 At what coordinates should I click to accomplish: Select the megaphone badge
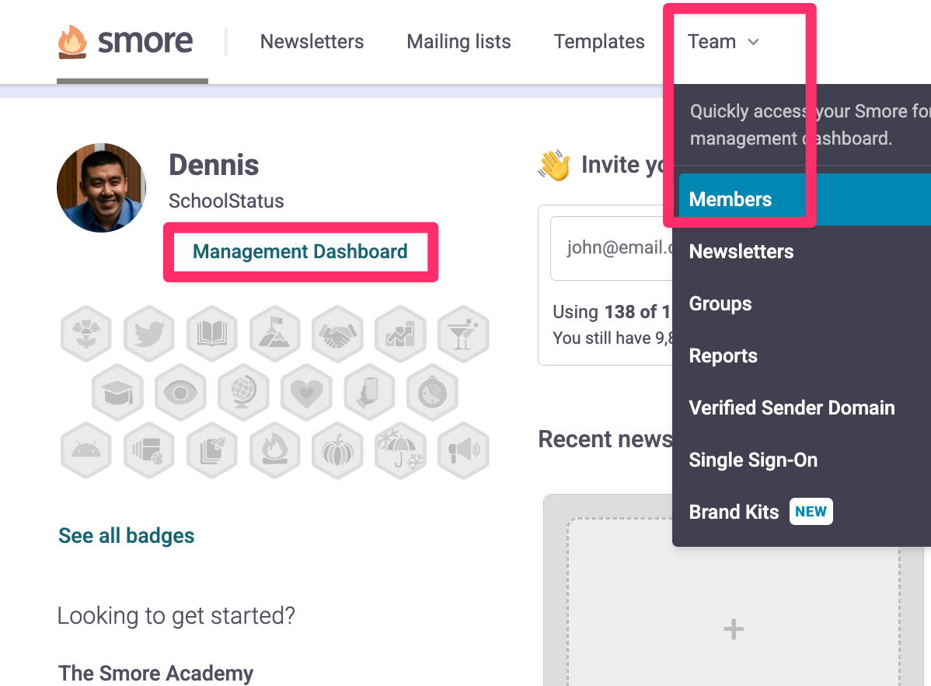click(463, 451)
